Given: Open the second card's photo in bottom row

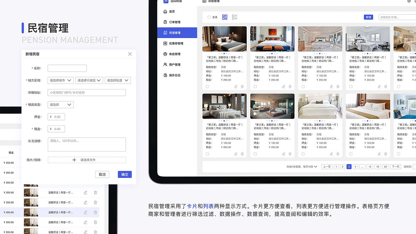Looking at the screenshot, I should pyautogui.click(x=272, y=106).
